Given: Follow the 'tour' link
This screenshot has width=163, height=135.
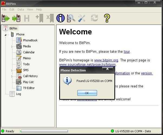Looking at the screenshot, I should click(x=127, y=51).
